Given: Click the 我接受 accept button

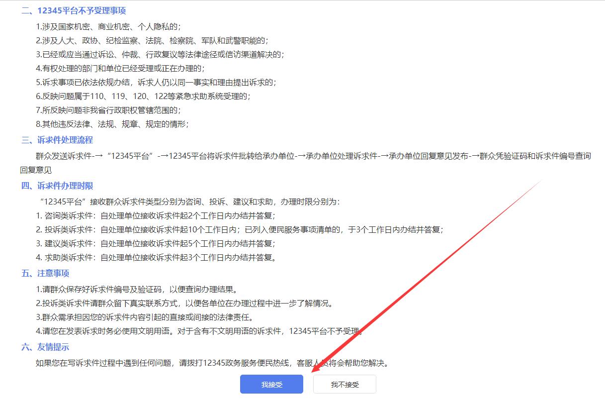Looking at the screenshot, I should [x=271, y=384].
